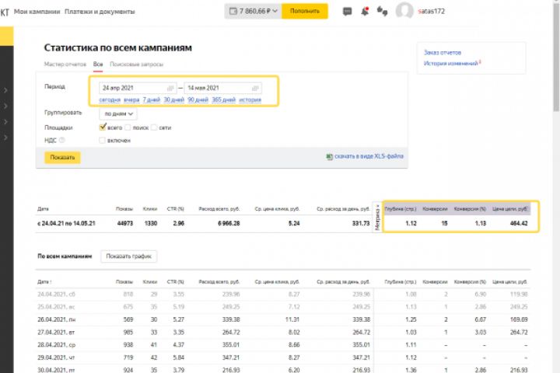Screen dimensions: 560x373
Task: Click the Глубина (стр.) summary header
Action: [x=401, y=209]
